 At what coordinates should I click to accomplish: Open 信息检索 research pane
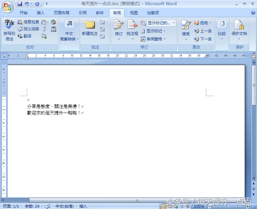click(28, 22)
